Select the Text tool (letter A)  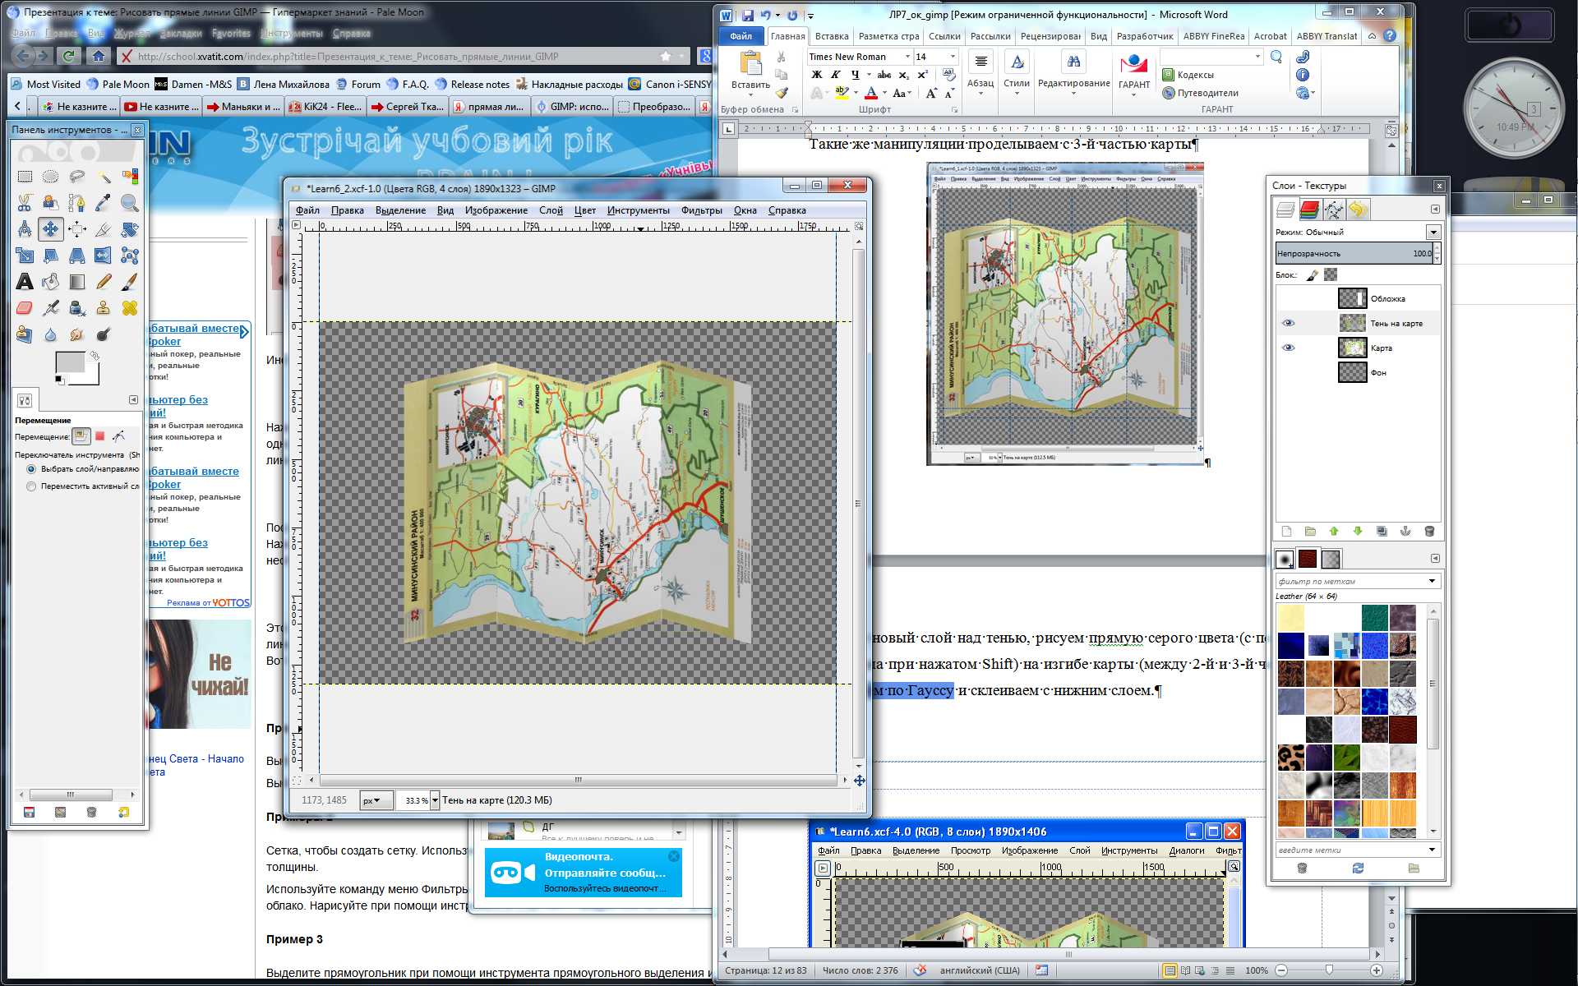pyautogui.click(x=25, y=282)
